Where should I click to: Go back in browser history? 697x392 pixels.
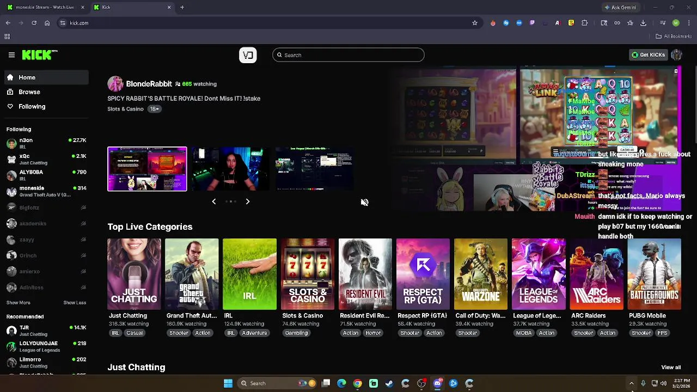[8, 23]
